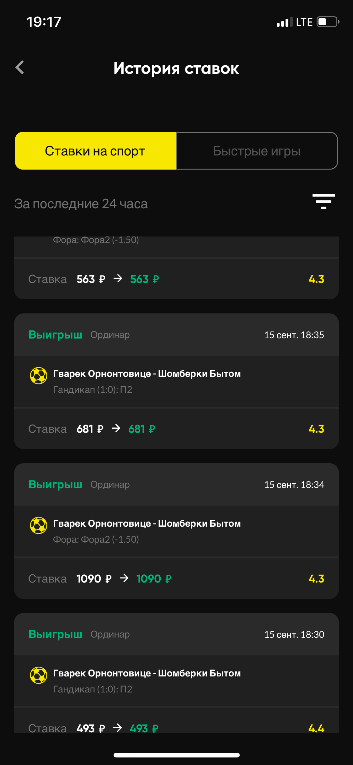The width and height of the screenshot is (353, 765).
Task: Tap football icon of 18:34 bet
Action: pos(39,525)
